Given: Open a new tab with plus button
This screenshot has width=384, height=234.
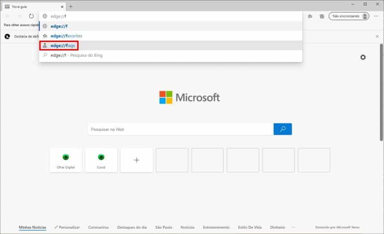Looking at the screenshot, I should point(71,7).
